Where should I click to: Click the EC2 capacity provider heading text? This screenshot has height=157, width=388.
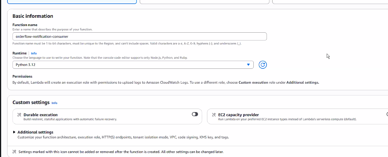(239, 115)
